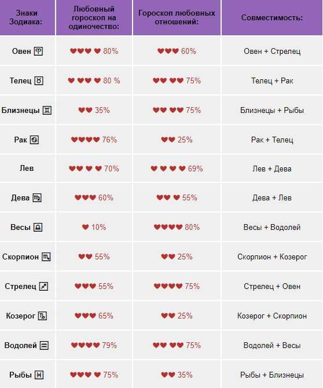Click the Любовный гороскоп на одиночество header
The width and height of the screenshot is (323, 388).
click(x=94, y=17)
